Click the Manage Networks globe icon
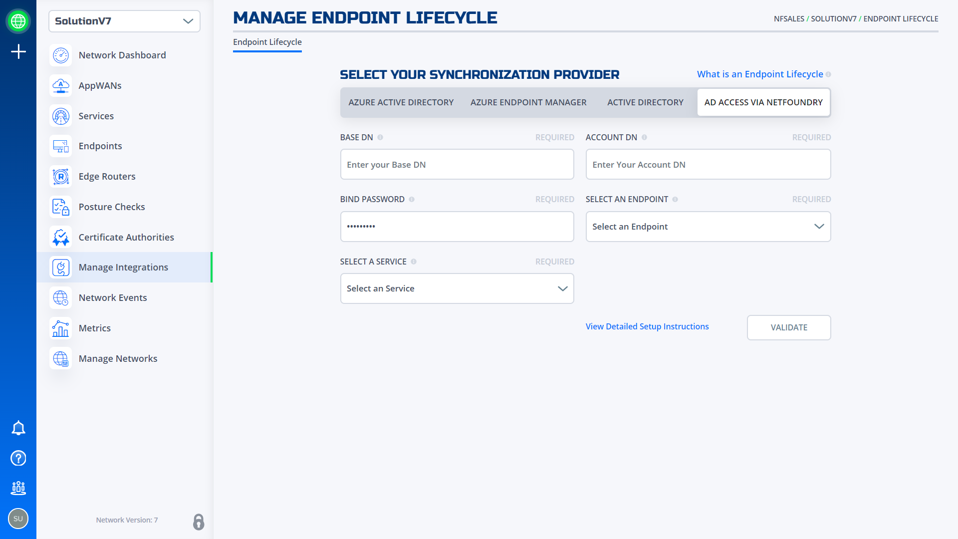The width and height of the screenshot is (958, 539). pos(61,359)
